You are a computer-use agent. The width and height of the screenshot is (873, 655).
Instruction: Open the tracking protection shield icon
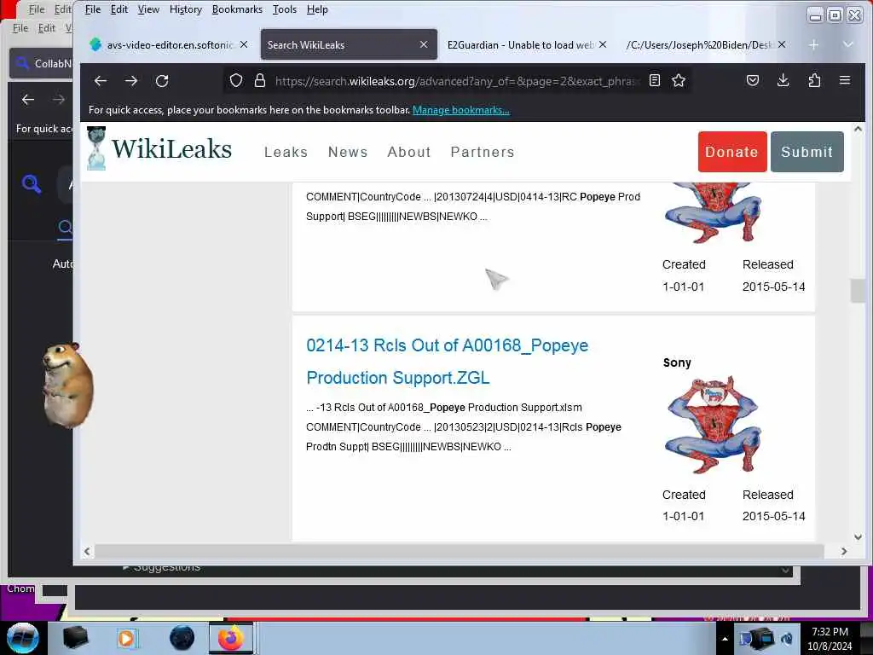click(x=236, y=81)
